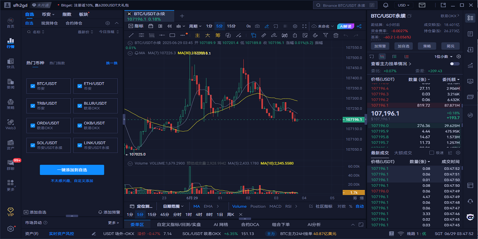Image resolution: width=478 pixels, height=239 pixels.
Task: Click the 加预警 button
Action: pos(380,46)
